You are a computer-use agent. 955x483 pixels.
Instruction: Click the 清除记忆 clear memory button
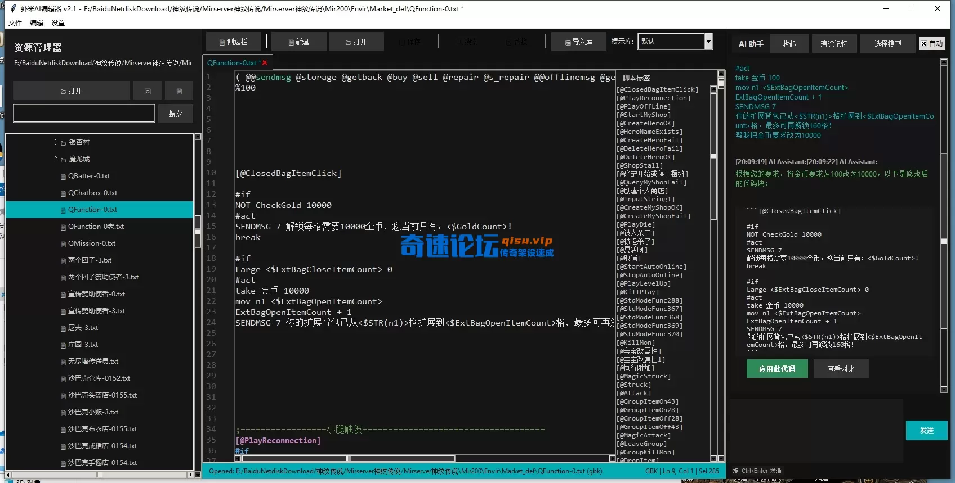point(834,44)
